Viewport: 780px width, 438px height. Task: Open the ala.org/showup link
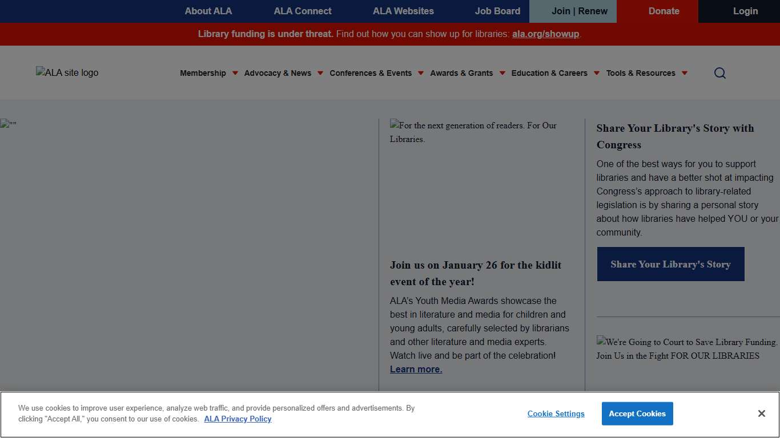click(x=545, y=34)
